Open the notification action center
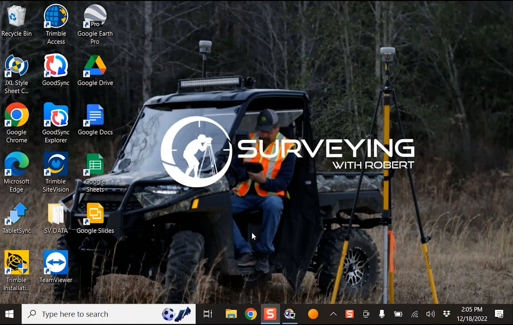Image resolution: width=513 pixels, height=325 pixels. (x=499, y=314)
